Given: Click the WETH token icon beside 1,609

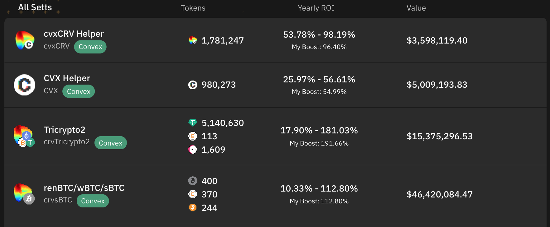Looking at the screenshot, I should click(x=193, y=150).
